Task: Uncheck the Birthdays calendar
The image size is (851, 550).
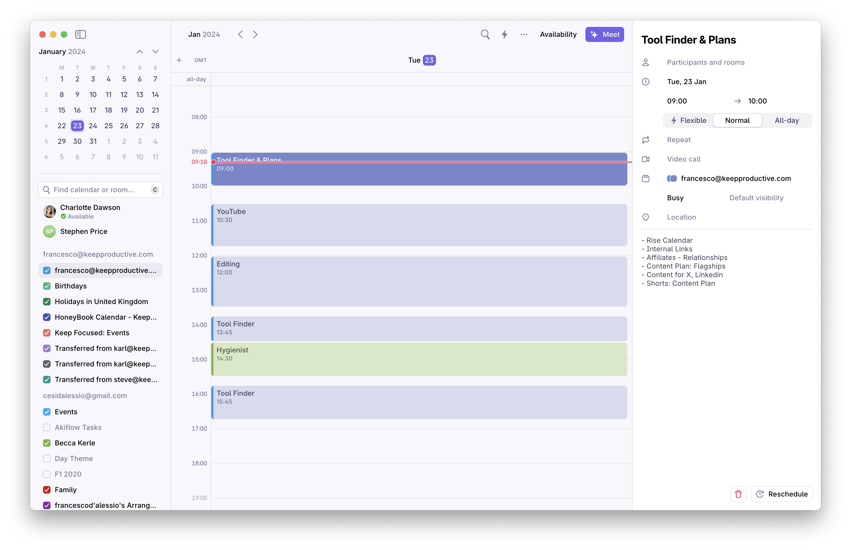Action: click(x=47, y=286)
